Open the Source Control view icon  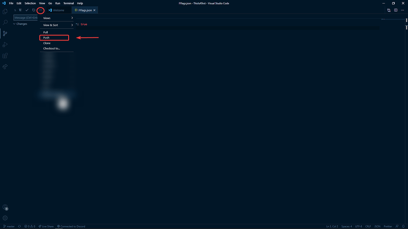(x=5, y=33)
